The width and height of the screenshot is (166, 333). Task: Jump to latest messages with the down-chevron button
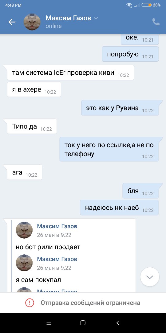click(x=150, y=277)
